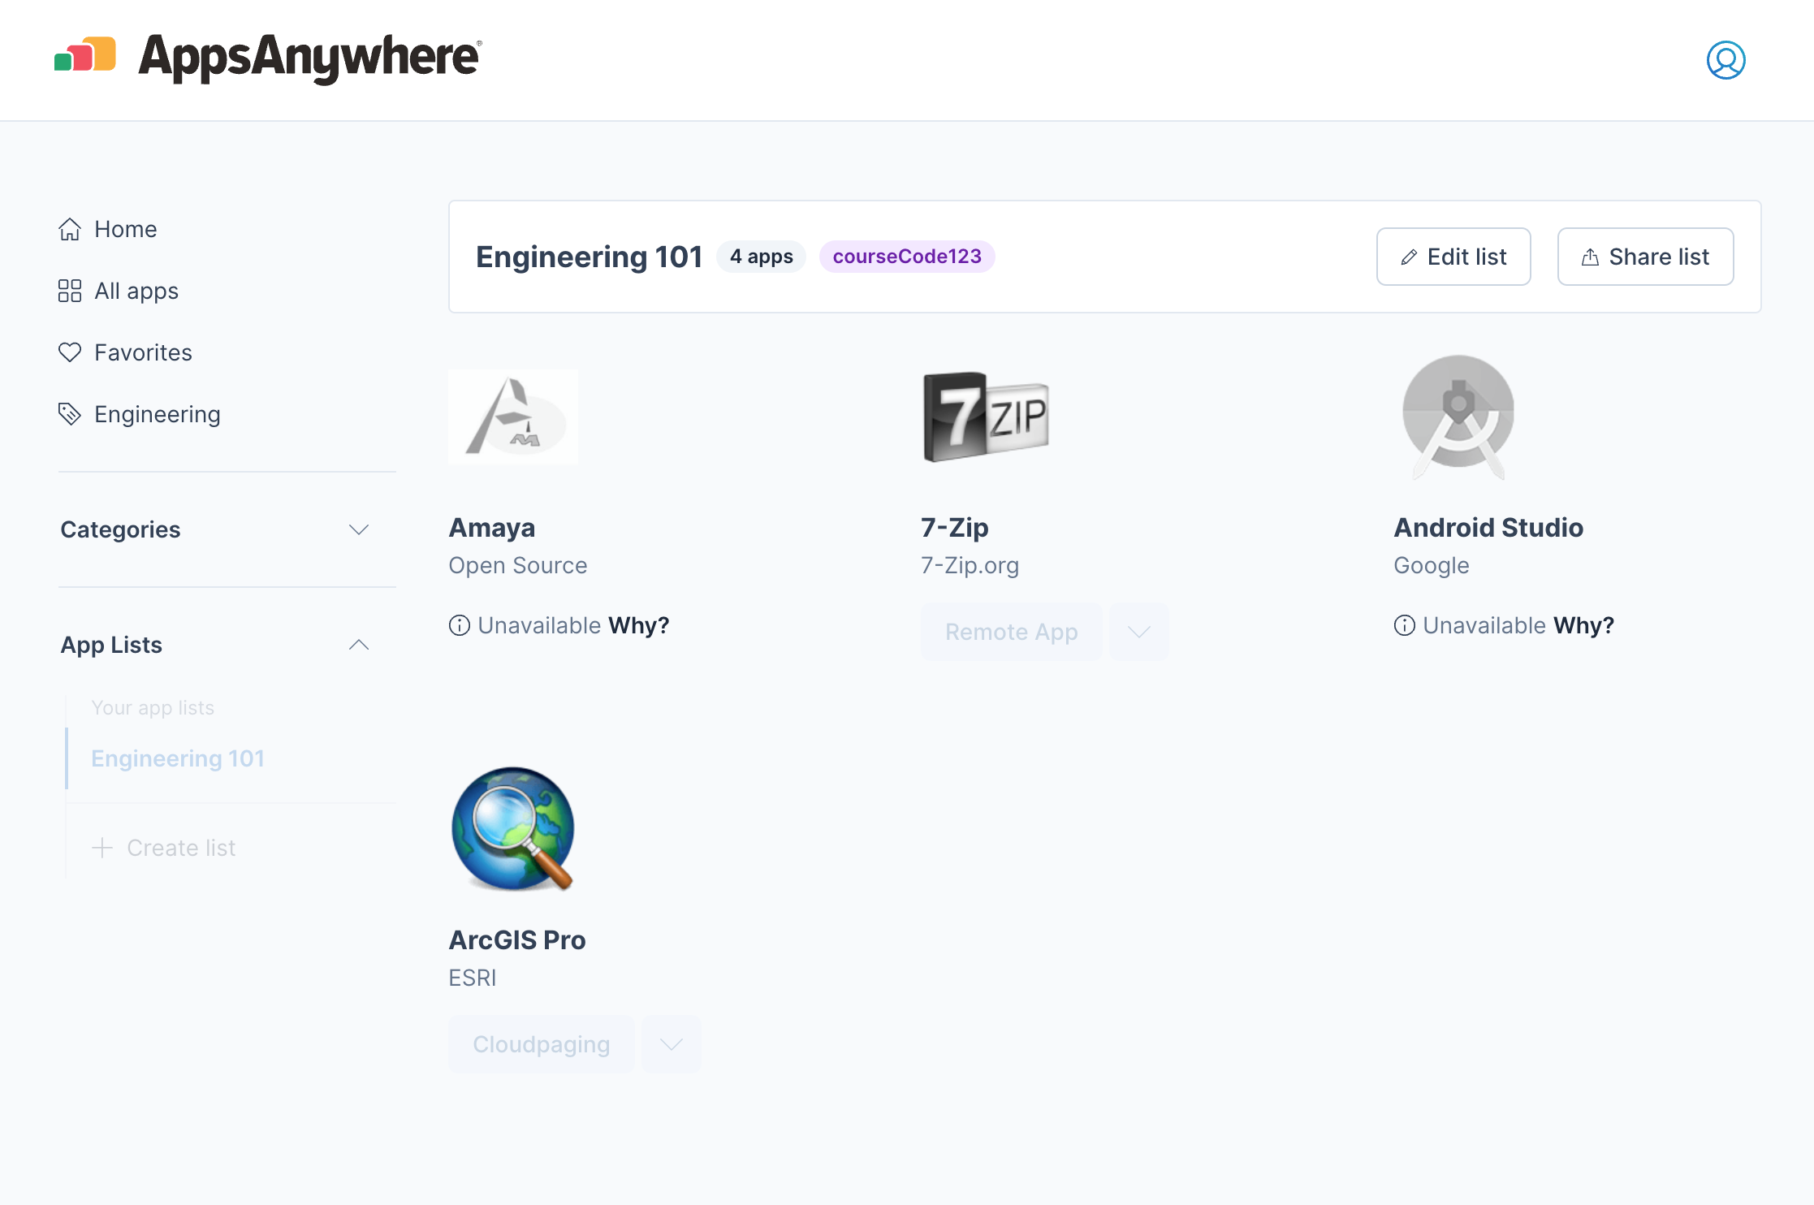Click the App Lists heading label
Viewport: 1814px width, 1205px height.
(x=111, y=645)
